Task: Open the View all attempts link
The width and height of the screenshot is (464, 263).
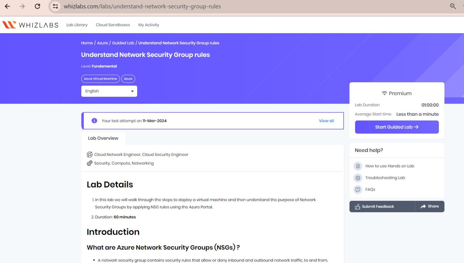Action: pos(326,121)
